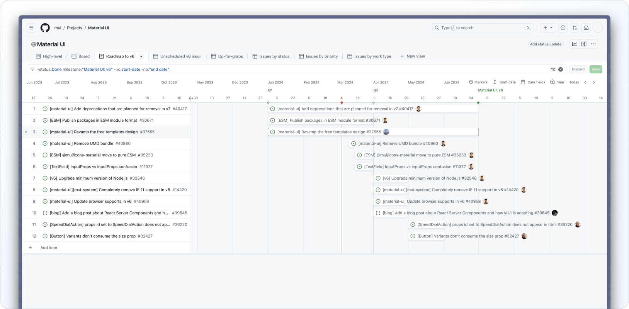Switch to the Board tab

(x=81, y=56)
